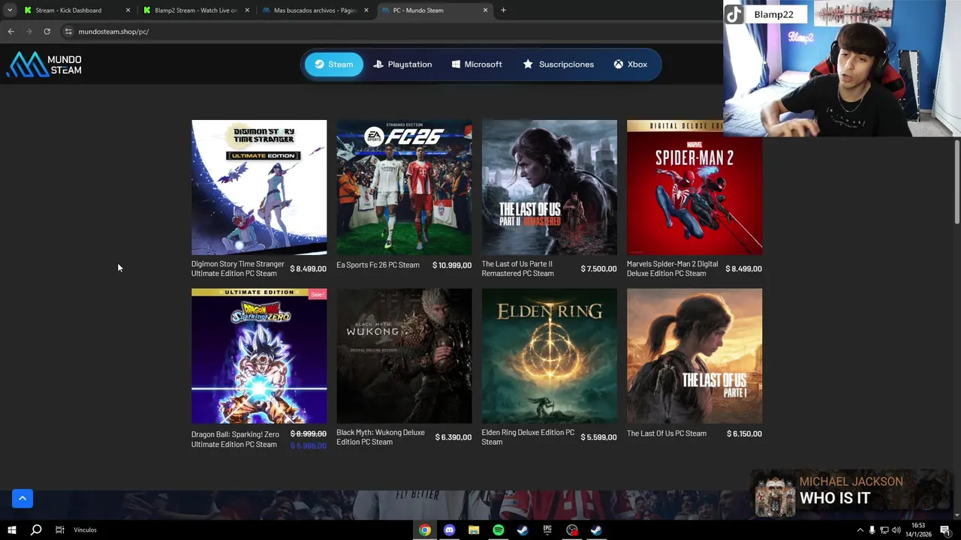Screen dimensions: 961x540
Task: Expand the hidden system tray icons chevron
Action: (x=860, y=529)
